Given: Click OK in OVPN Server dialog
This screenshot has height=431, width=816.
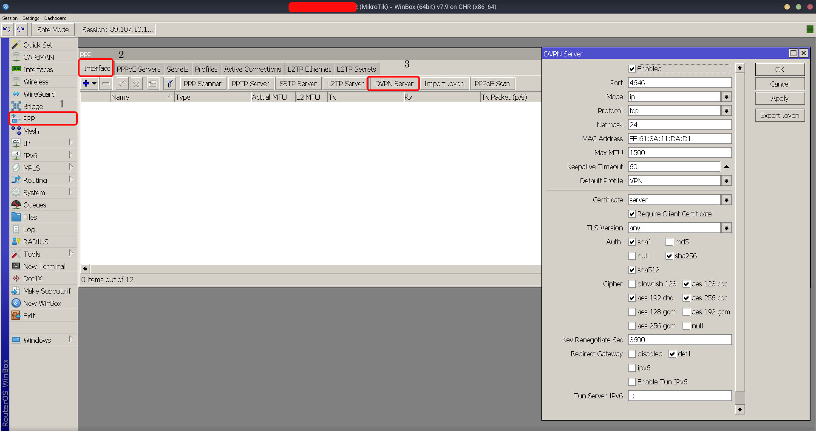Looking at the screenshot, I should pos(780,70).
